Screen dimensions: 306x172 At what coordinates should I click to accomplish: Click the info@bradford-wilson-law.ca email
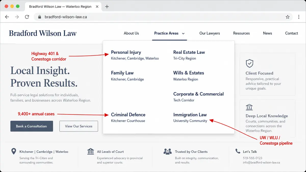click(x=262, y=163)
